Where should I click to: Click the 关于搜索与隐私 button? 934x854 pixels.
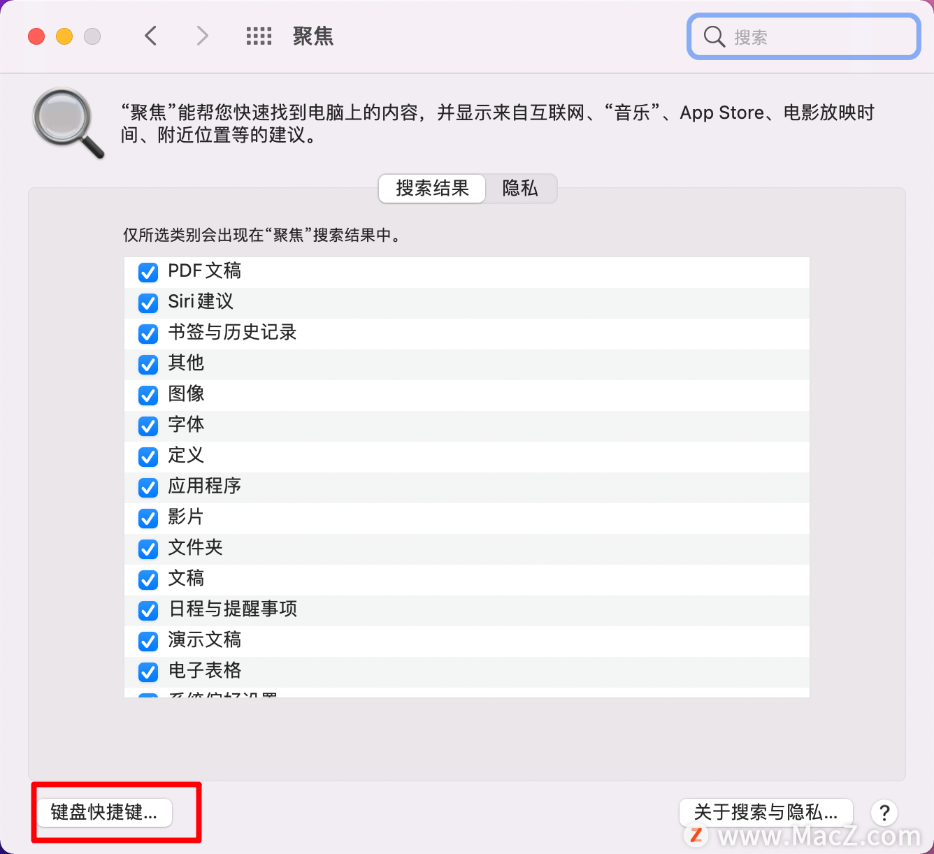766,812
